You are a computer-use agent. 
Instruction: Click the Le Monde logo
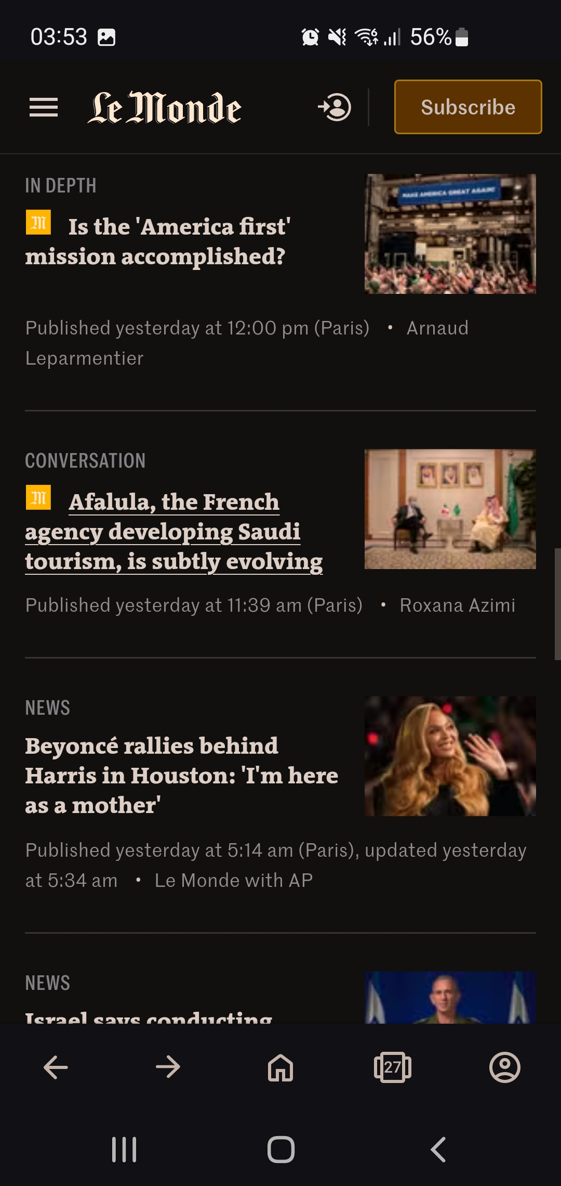click(164, 108)
